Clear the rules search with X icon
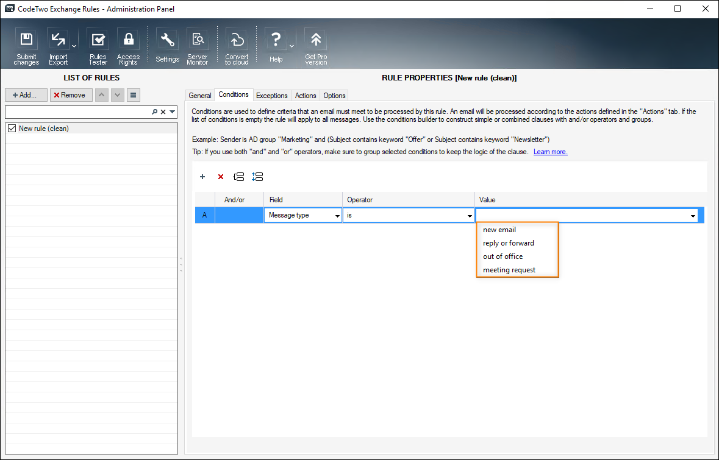This screenshot has width=719, height=460. tap(163, 111)
